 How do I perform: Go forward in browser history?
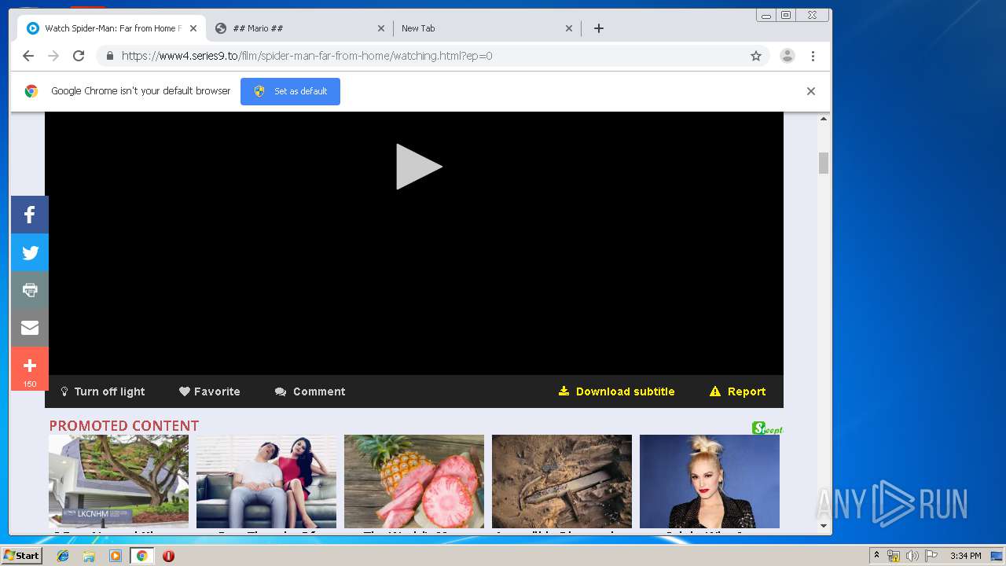tap(53, 56)
